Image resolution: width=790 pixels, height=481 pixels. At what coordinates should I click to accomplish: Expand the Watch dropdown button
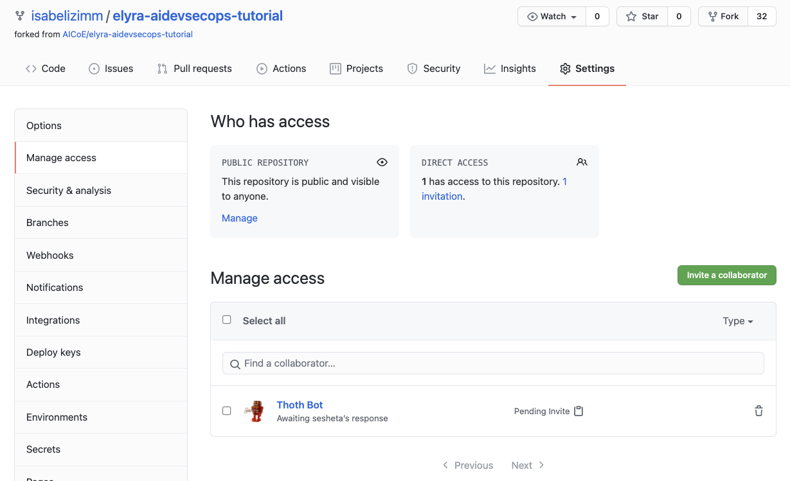click(x=552, y=17)
